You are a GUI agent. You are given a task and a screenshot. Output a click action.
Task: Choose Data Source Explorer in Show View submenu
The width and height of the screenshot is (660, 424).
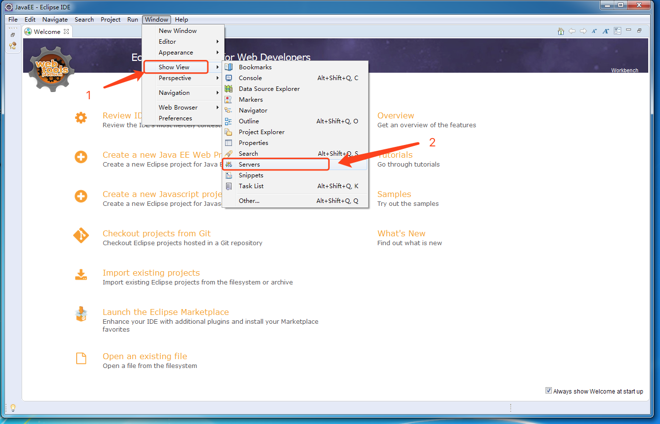point(295,88)
